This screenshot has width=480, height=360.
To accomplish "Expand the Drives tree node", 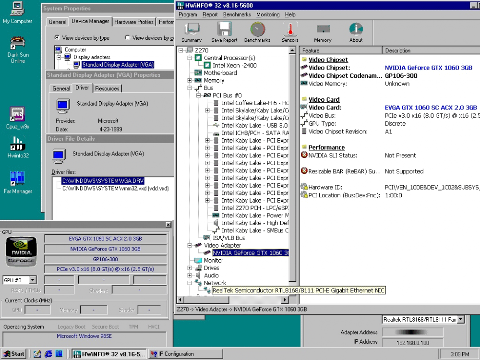I will pyautogui.click(x=190, y=268).
